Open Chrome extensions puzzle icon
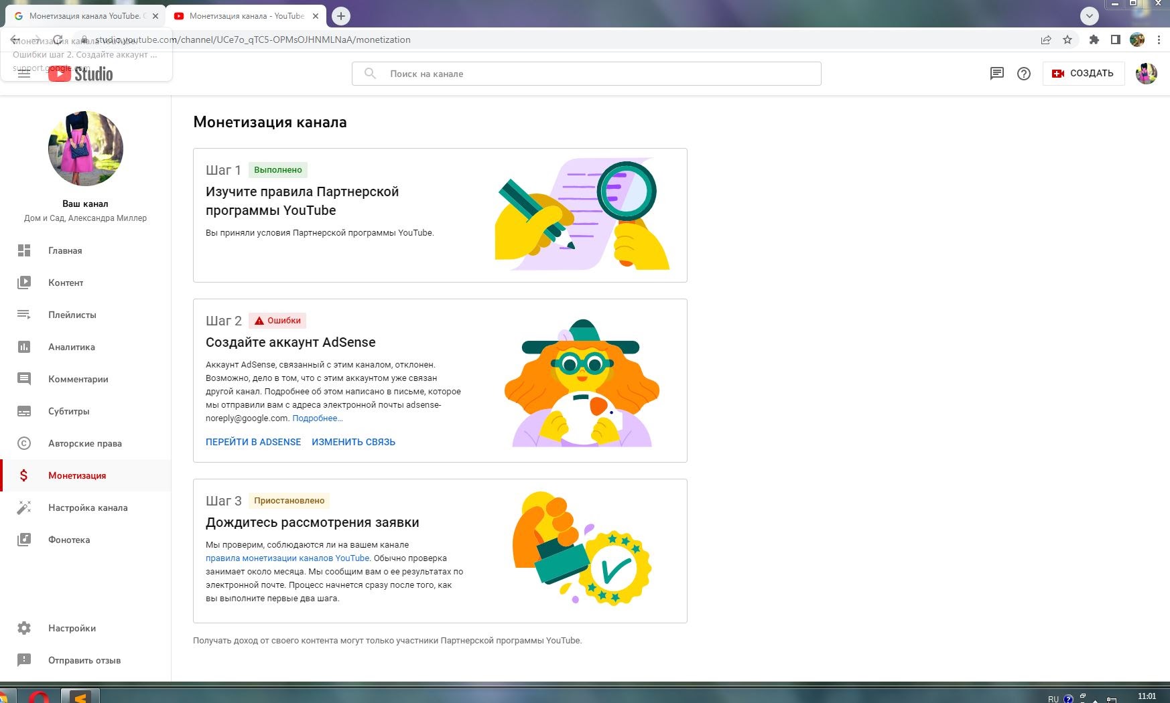1170x703 pixels. tap(1094, 40)
